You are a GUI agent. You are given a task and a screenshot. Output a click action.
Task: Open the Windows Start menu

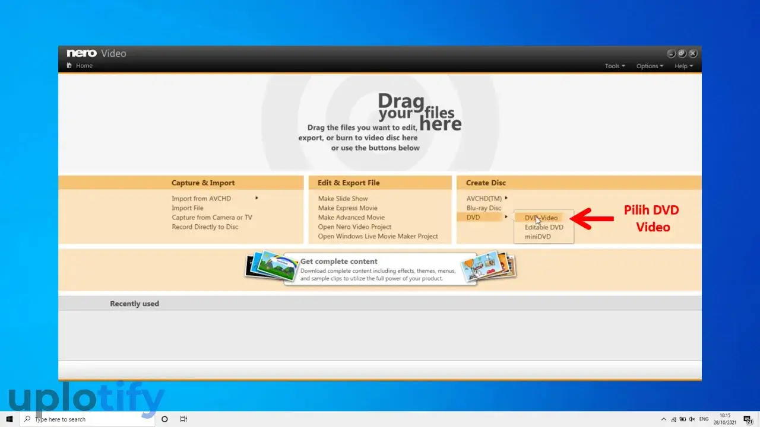[x=9, y=419]
